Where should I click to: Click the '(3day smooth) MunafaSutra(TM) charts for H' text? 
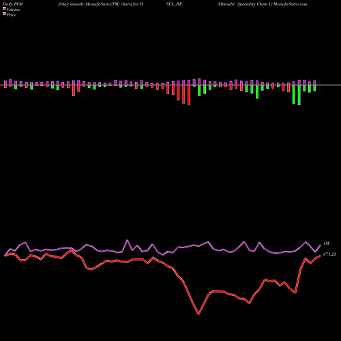point(100,4)
